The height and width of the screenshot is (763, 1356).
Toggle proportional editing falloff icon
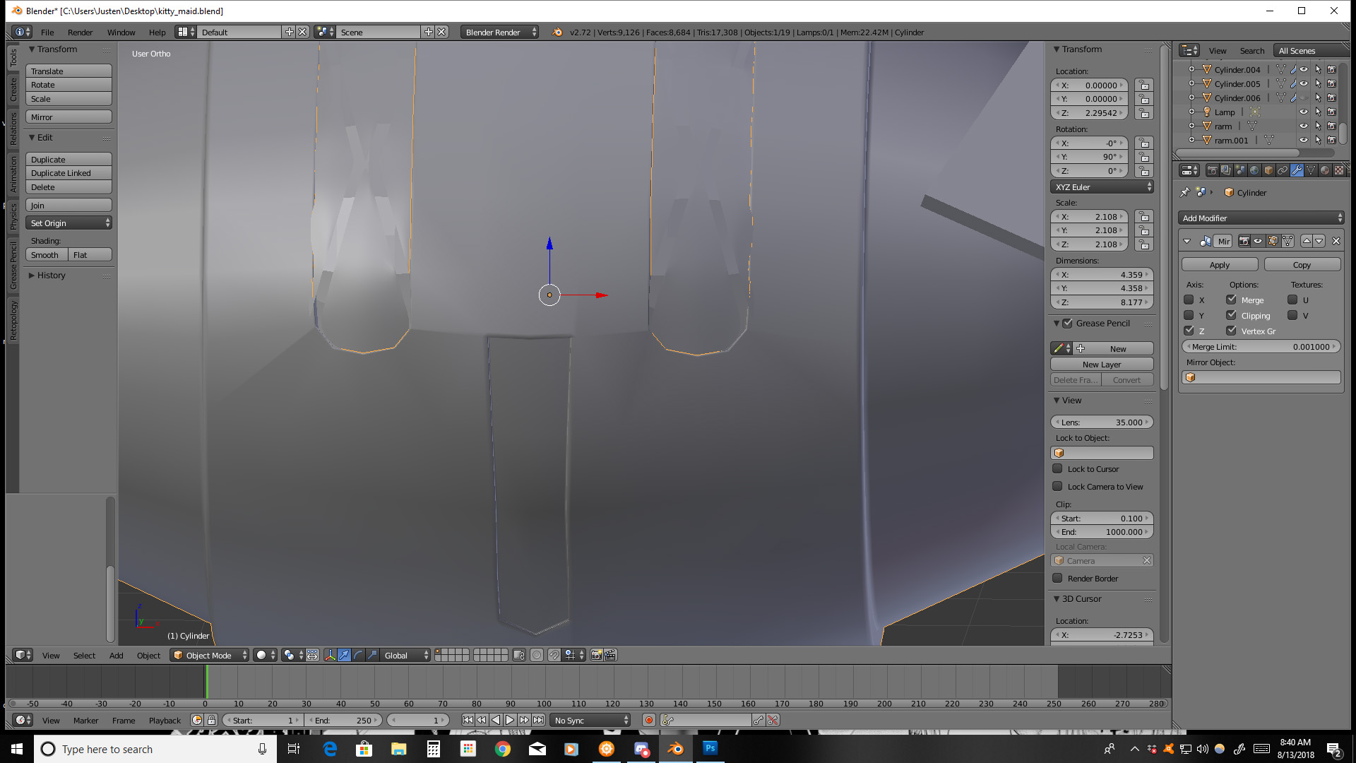click(x=537, y=655)
